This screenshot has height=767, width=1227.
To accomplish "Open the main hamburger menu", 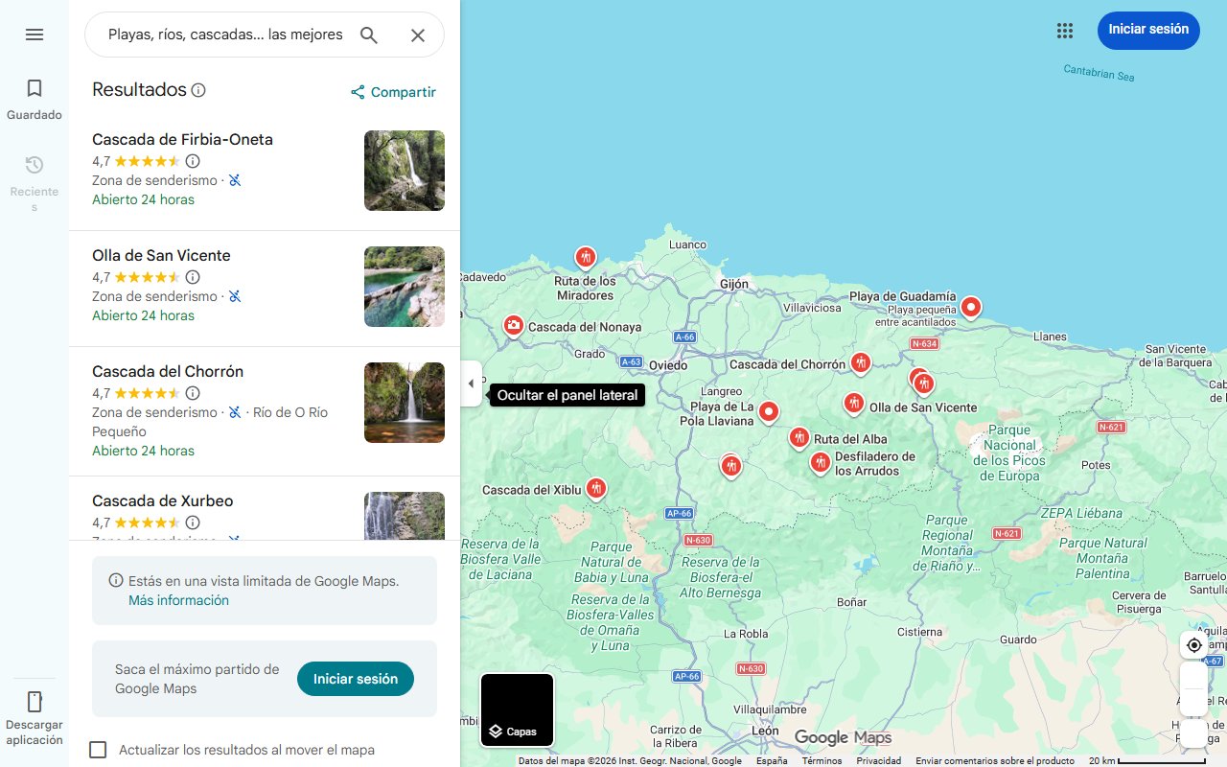I will coord(35,35).
